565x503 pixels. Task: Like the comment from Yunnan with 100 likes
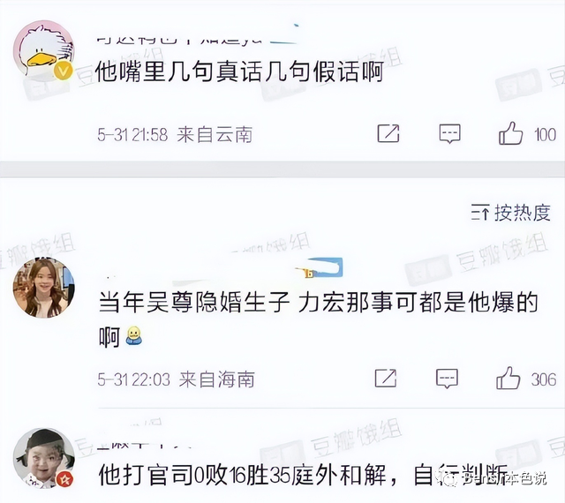click(x=510, y=133)
